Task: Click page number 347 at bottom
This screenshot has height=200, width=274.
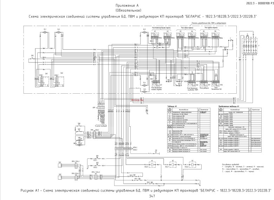Action: [x=152, y=196]
